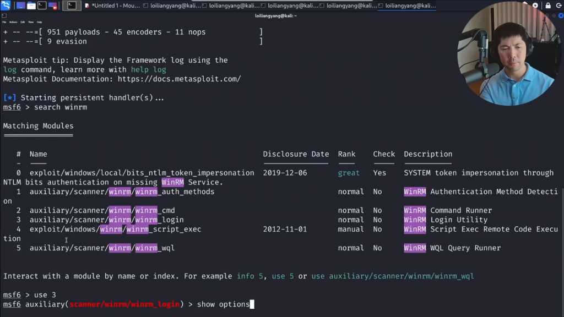Viewport: 564px width, 317px height.
Task: Click the screen recorder icon with red dot
Action: click(53, 6)
